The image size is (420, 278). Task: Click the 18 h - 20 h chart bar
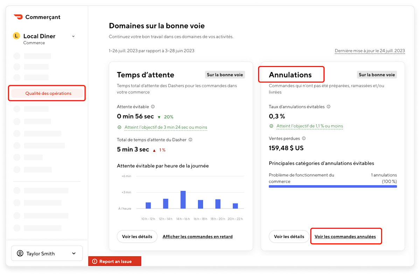point(218,204)
